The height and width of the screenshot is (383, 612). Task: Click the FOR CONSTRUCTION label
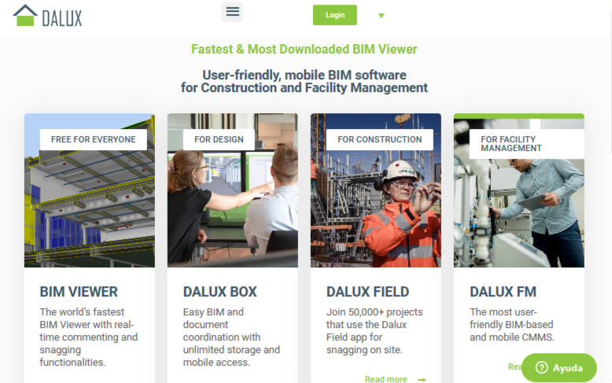click(380, 139)
